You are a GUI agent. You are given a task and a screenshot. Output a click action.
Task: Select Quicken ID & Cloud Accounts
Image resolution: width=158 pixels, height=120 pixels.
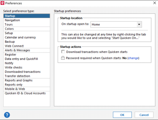27,93
